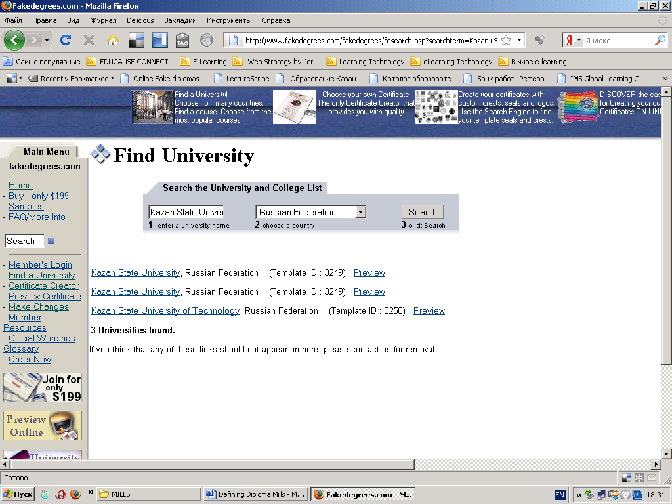
Task: Open EDUCAUSE CONNECT feed bookmark
Action: point(131,62)
